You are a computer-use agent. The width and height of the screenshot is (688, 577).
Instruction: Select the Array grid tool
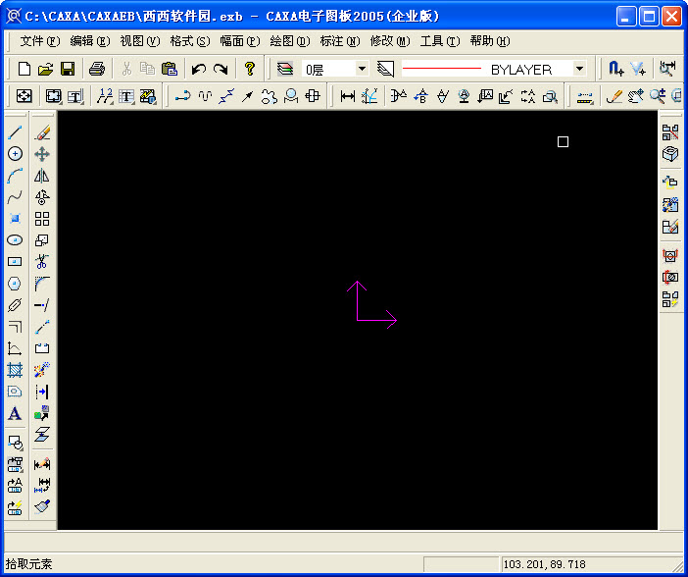(42, 219)
